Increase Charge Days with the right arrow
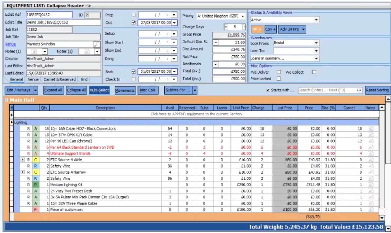Image resolution: width=391 pixels, height=233 pixels. pyautogui.click(x=244, y=27)
